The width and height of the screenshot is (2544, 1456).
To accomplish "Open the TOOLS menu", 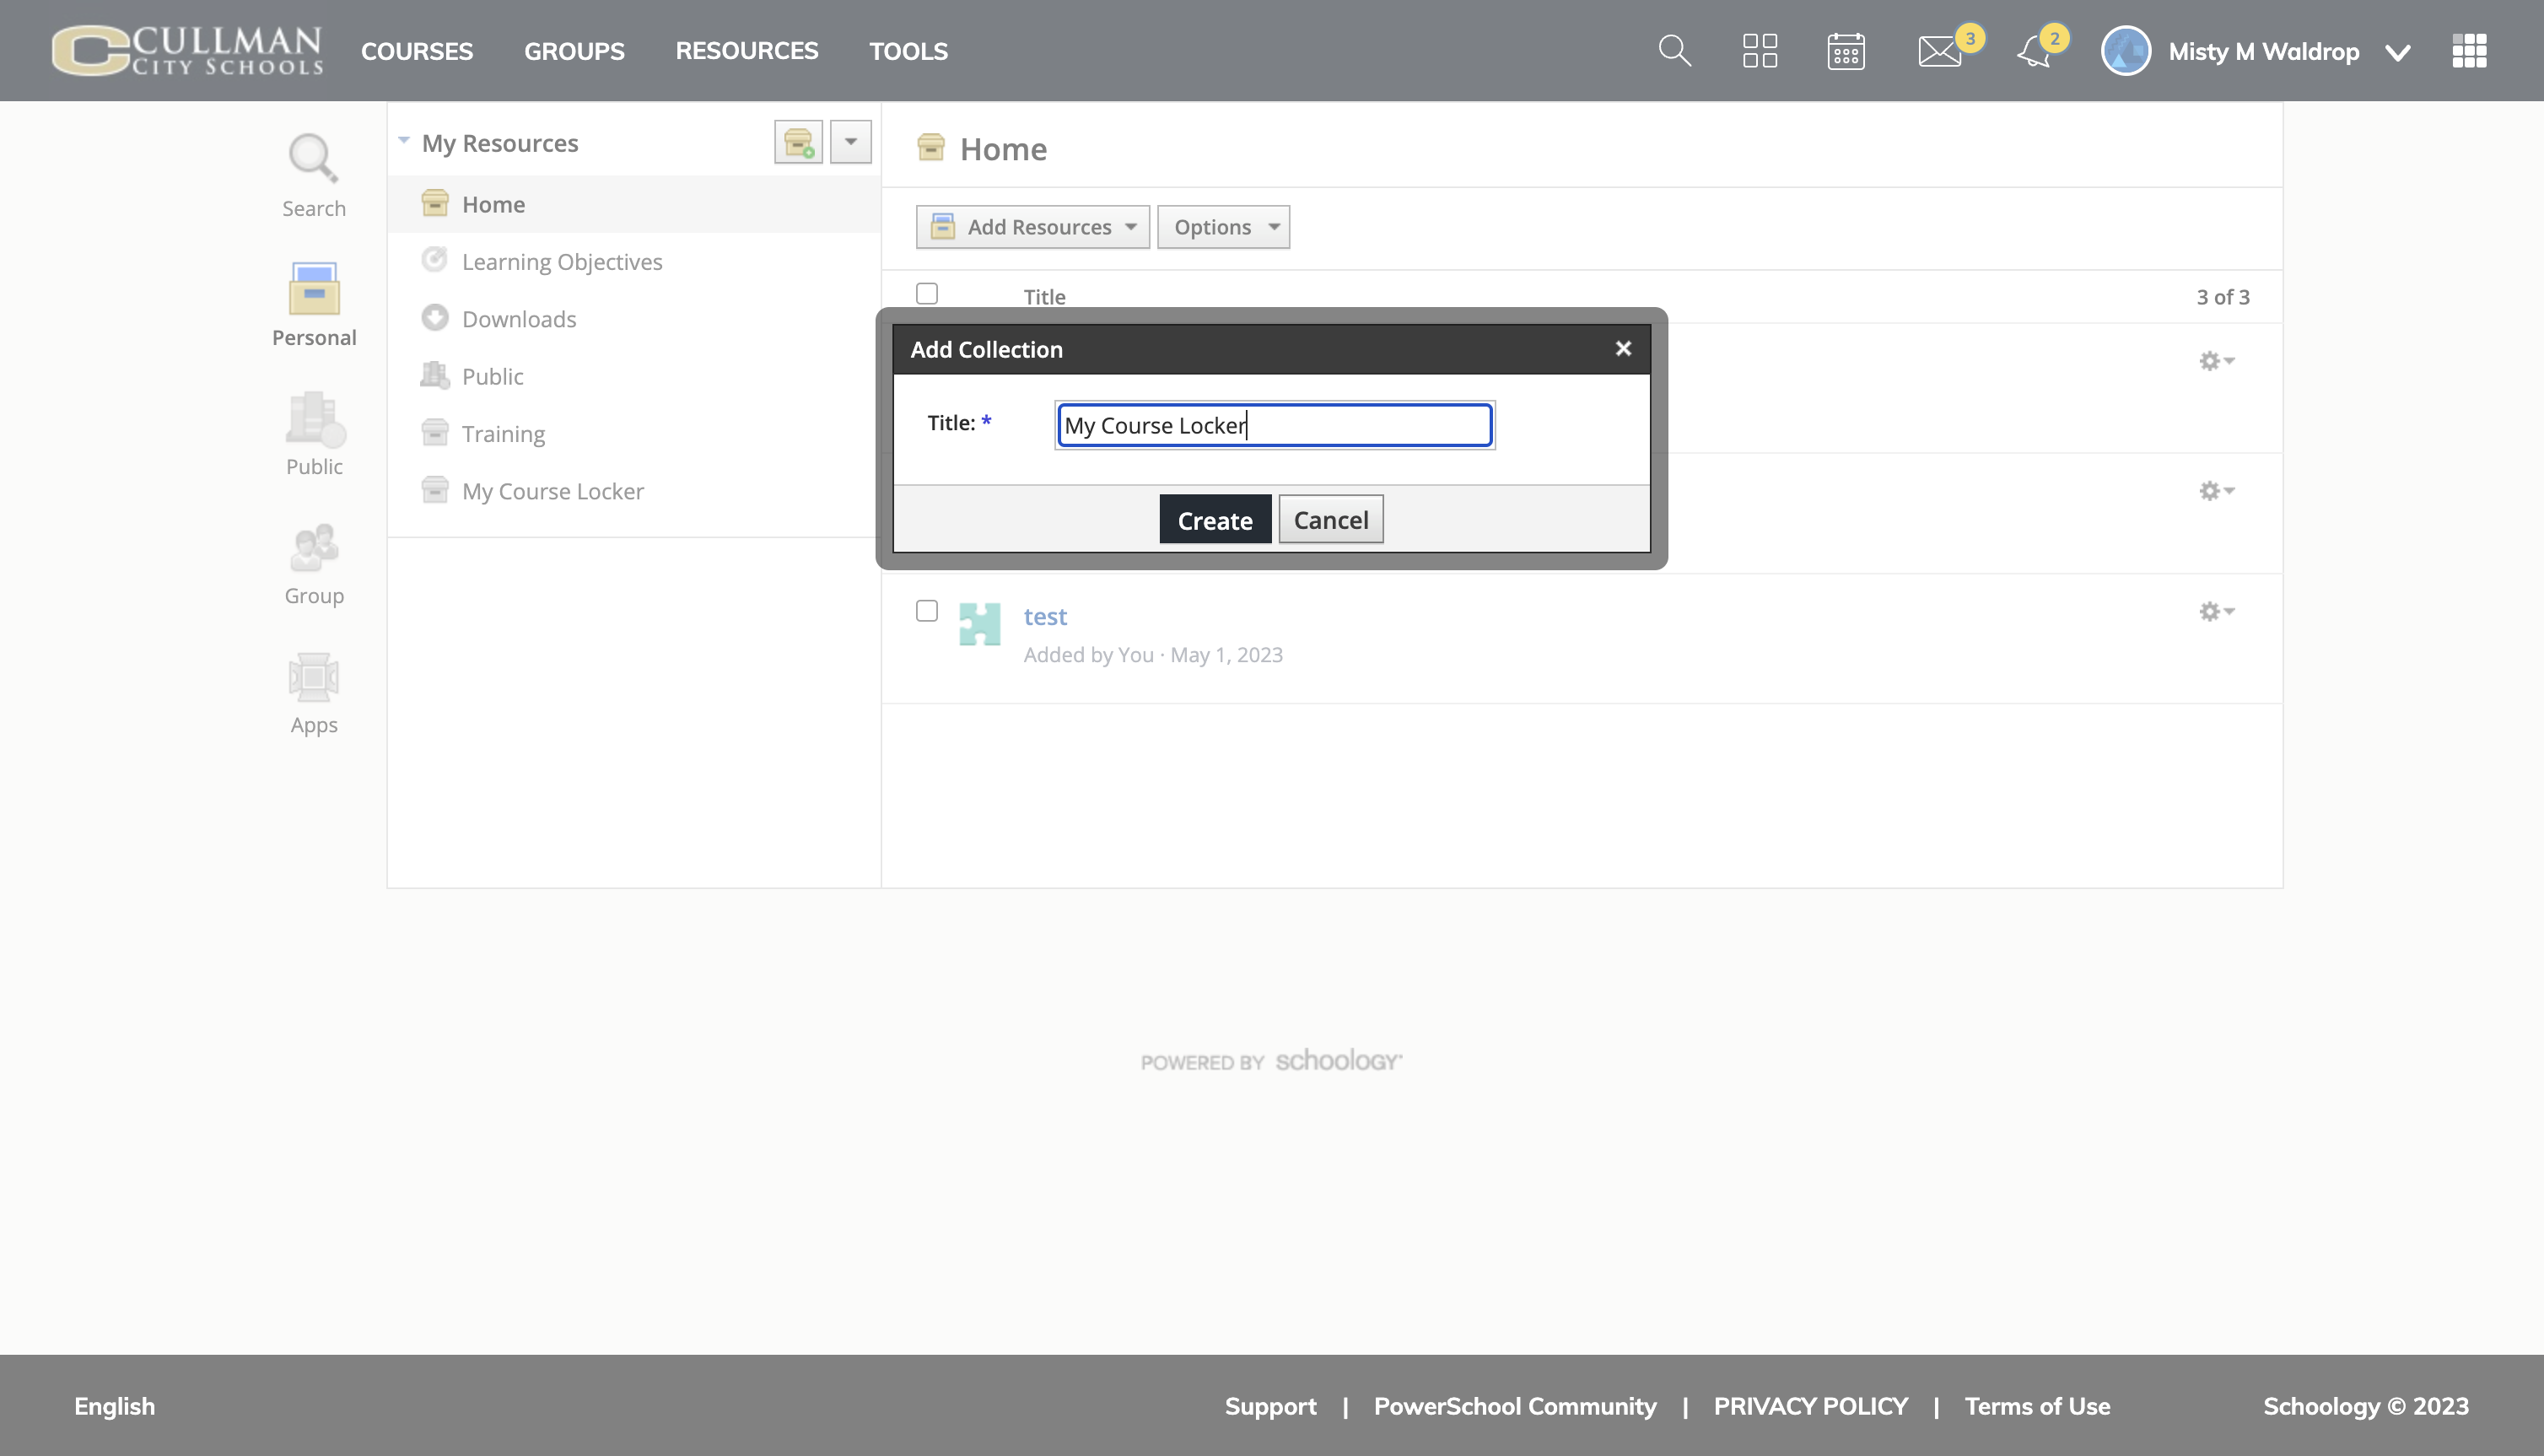I will click(908, 51).
